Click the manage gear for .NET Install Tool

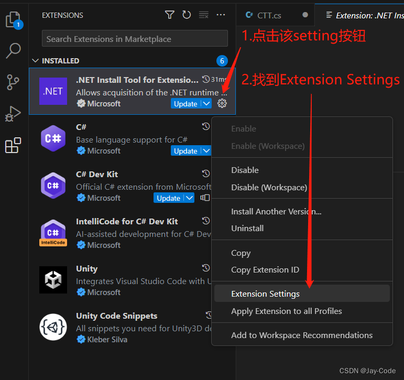pyautogui.click(x=222, y=103)
